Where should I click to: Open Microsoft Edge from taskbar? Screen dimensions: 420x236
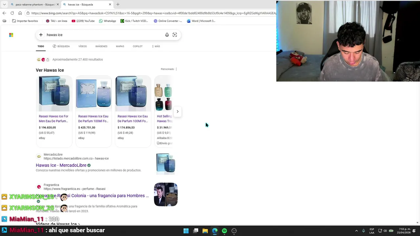(215, 231)
